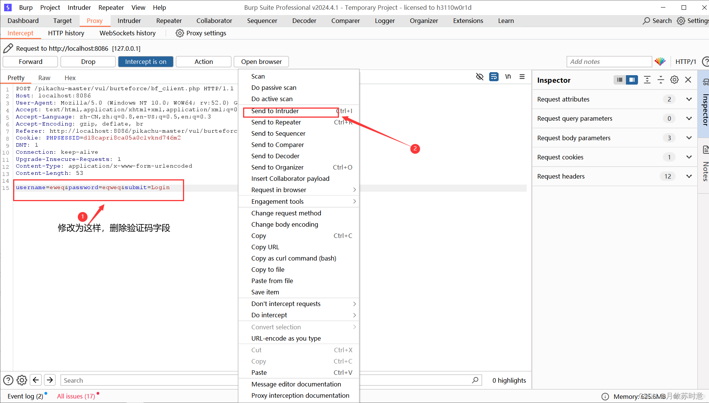This screenshot has width=709, height=403.
Task: Click the Burp Suite logo icon
Action: pos(8,7)
